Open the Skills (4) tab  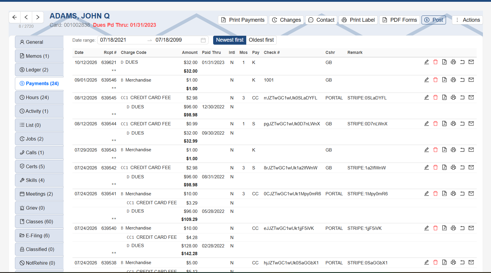[x=39, y=180]
